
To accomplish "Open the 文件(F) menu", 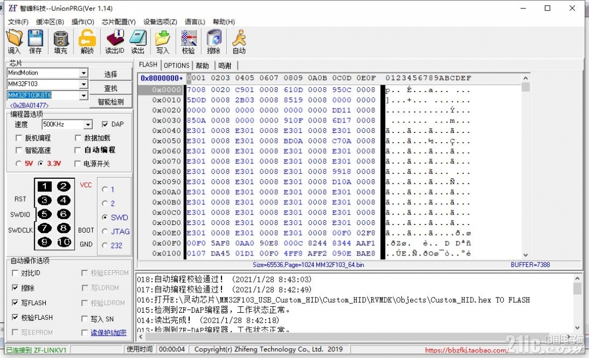I will [18, 22].
